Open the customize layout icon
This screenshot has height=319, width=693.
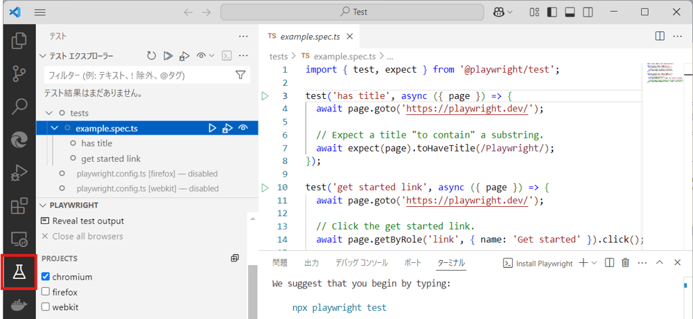[x=535, y=12]
